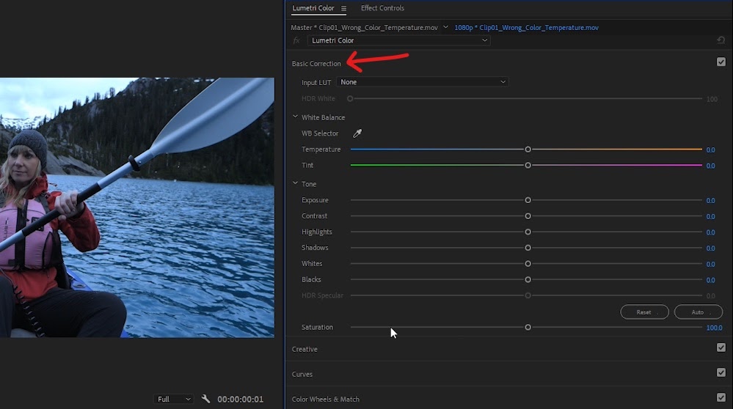The height and width of the screenshot is (409, 733).
Task: Click the Blacks slider handle
Action: click(528, 280)
